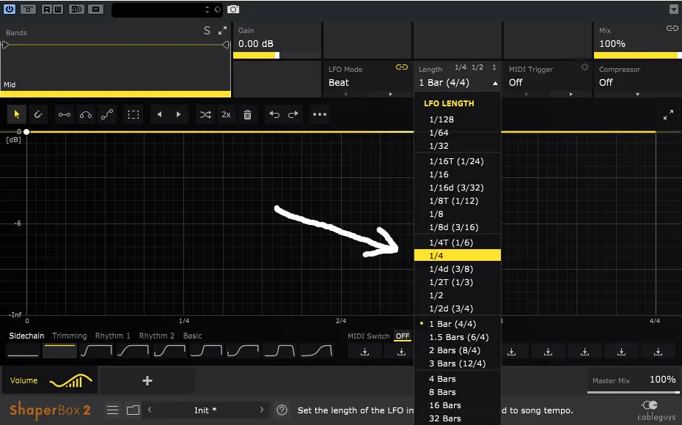Choose 1/4 in LFO Length menu

(458, 256)
